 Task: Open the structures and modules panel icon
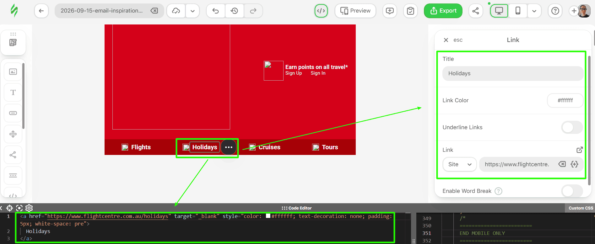(x=13, y=42)
